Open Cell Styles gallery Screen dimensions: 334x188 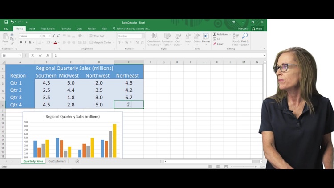coord(177,40)
